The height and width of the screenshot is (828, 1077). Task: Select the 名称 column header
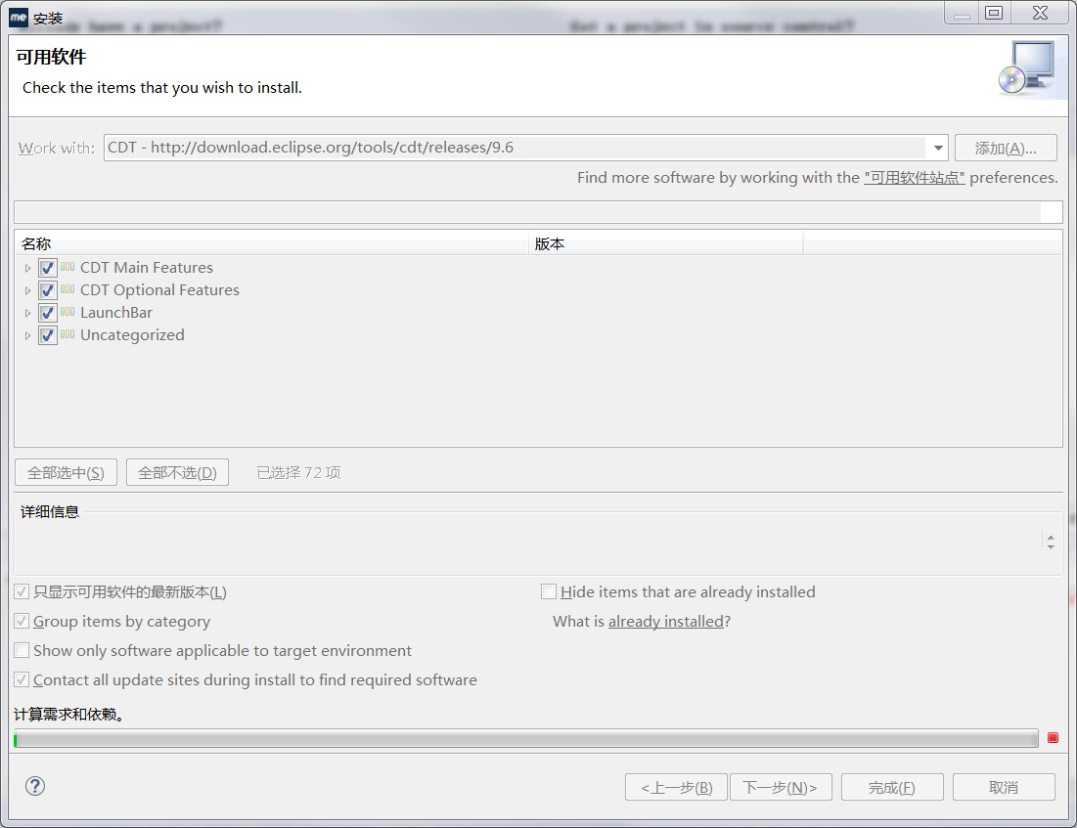[x=98, y=243]
